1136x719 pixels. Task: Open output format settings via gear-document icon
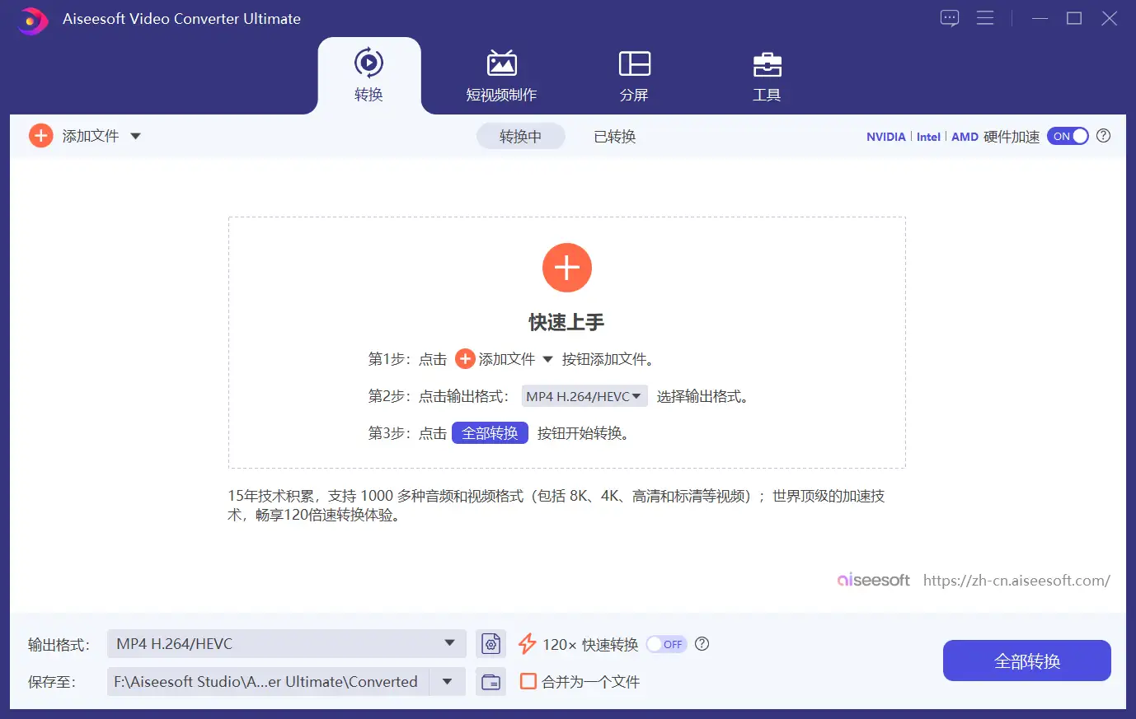tap(491, 643)
